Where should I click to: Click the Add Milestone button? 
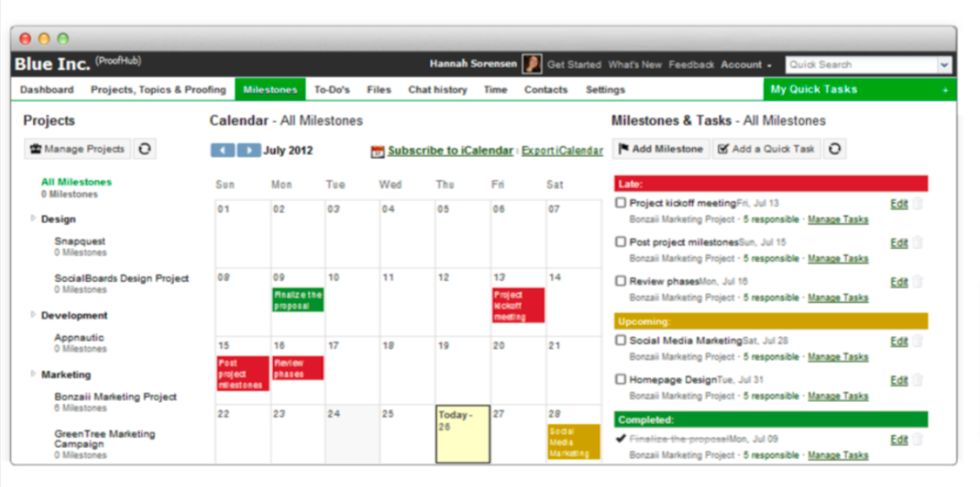click(661, 149)
